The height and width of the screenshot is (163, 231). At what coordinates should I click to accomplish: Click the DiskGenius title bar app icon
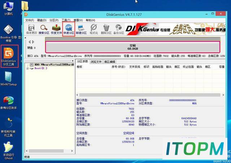[x=26, y=14]
